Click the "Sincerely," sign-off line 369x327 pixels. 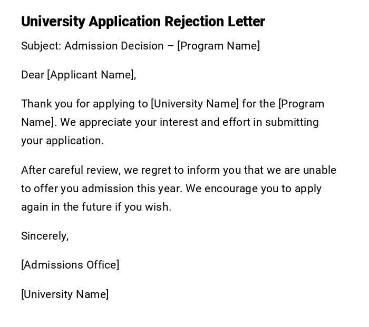(x=45, y=236)
